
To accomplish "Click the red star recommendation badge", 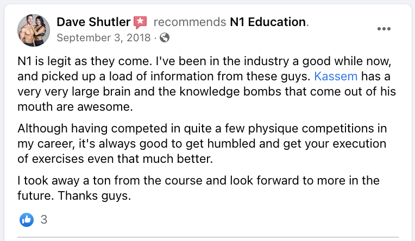I will (140, 22).
